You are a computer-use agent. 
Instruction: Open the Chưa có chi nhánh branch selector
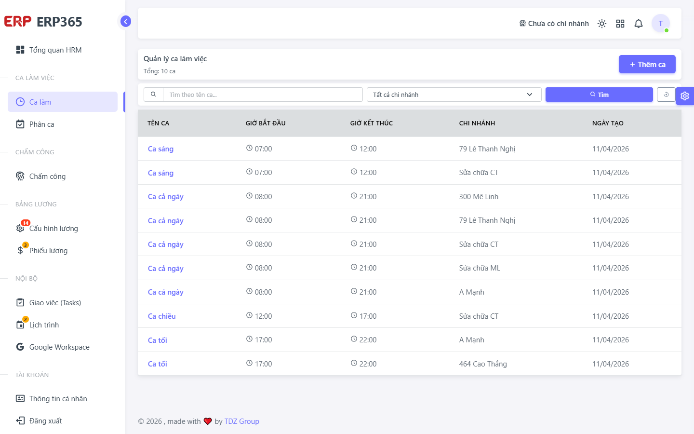pos(554,24)
